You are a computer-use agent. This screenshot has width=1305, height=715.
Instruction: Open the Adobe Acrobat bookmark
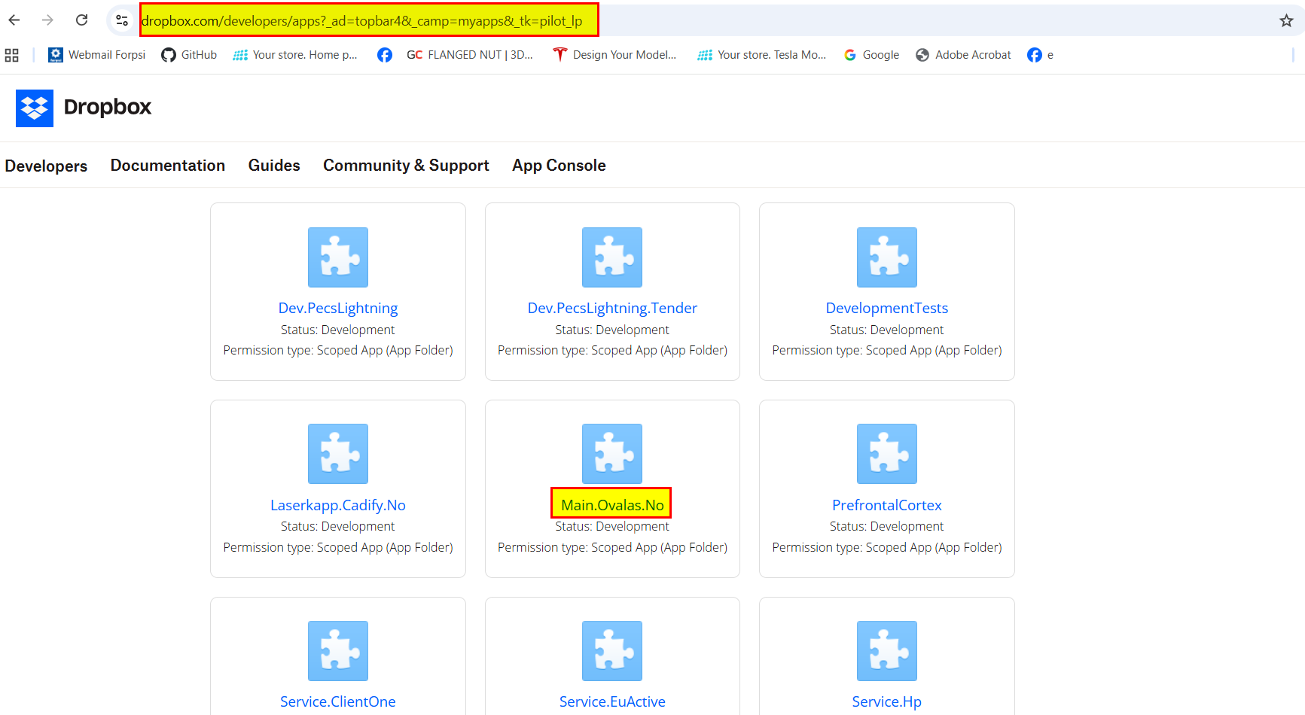click(x=963, y=55)
